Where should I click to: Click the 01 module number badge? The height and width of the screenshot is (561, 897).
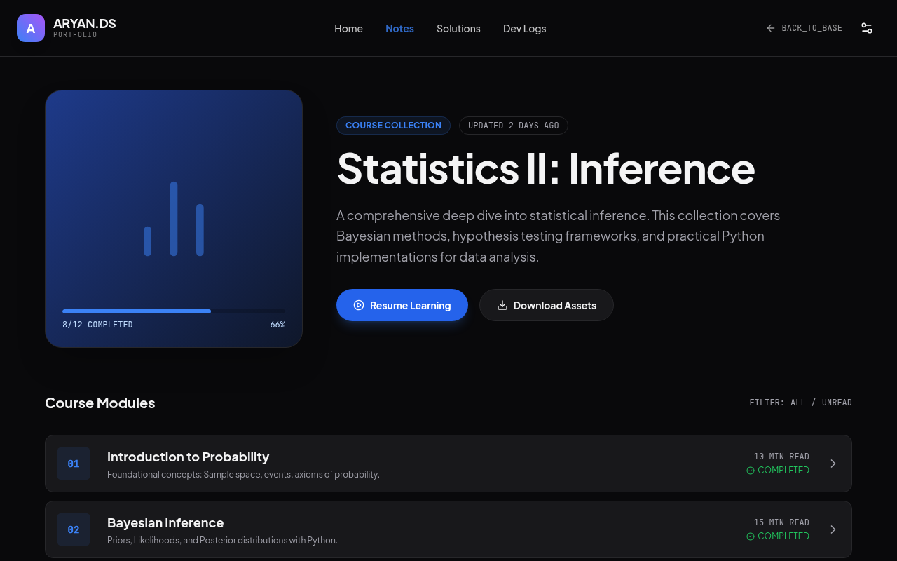pos(74,464)
